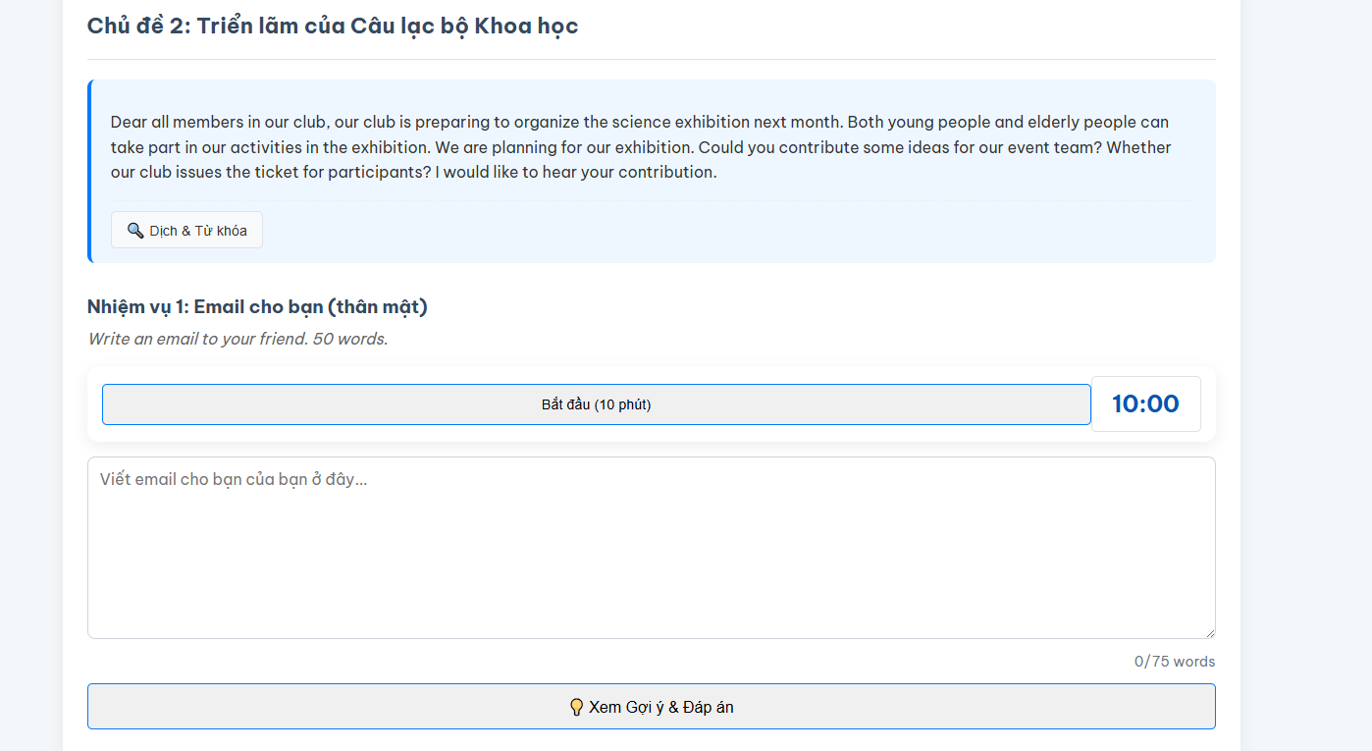
Task: Click the divider line under the topic heading
Action: tap(652, 59)
